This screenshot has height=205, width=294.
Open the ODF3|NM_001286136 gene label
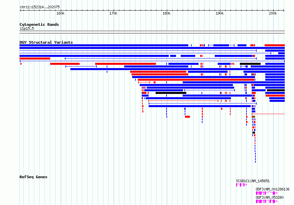click(x=273, y=189)
